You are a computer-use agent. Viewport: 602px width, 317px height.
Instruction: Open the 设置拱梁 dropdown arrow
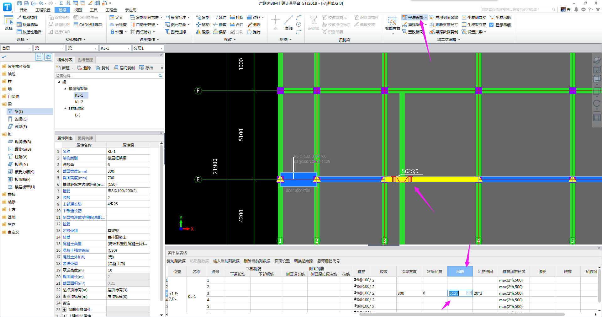[485, 32]
